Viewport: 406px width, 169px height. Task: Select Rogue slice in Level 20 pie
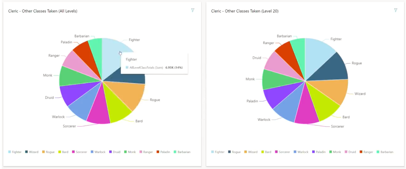[x=334, y=68]
